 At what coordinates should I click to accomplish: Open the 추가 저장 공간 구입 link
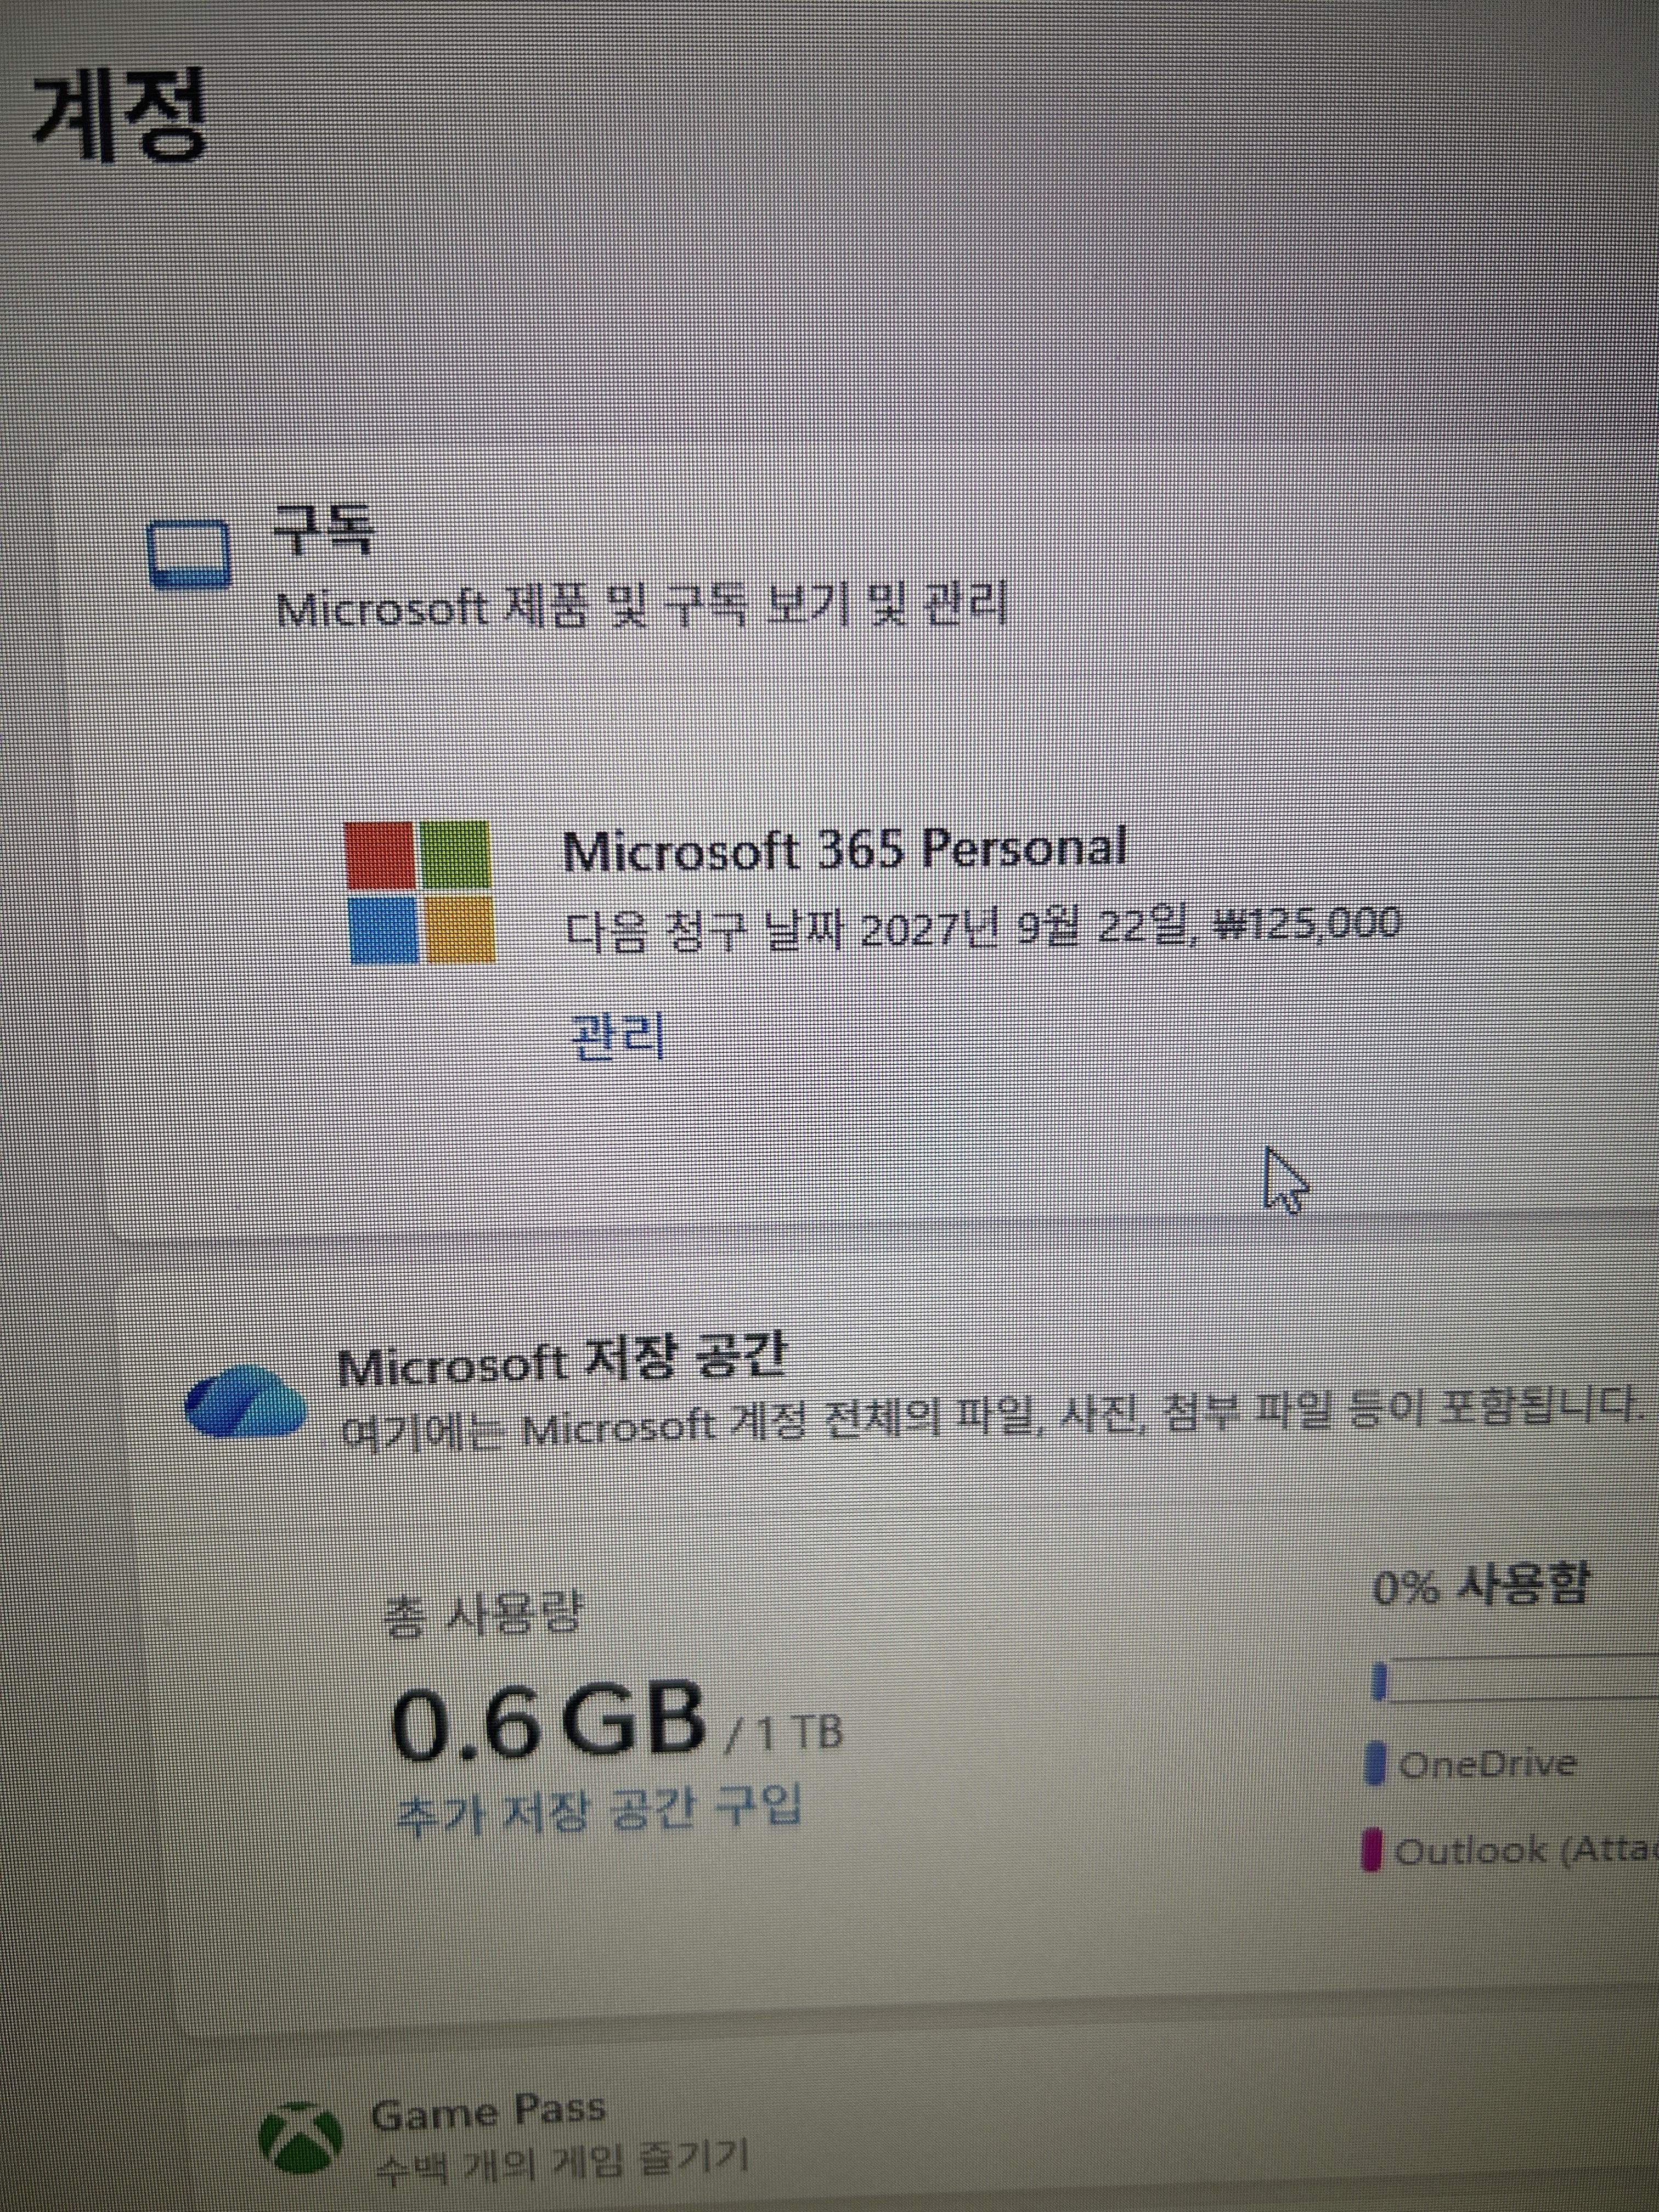[599, 1809]
